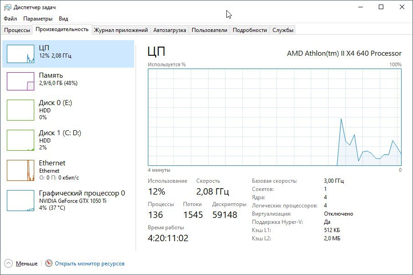Viewport: 413px width, 275px height.
Task: Click the Используется % graph label
Action: pyautogui.click(x=167, y=64)
